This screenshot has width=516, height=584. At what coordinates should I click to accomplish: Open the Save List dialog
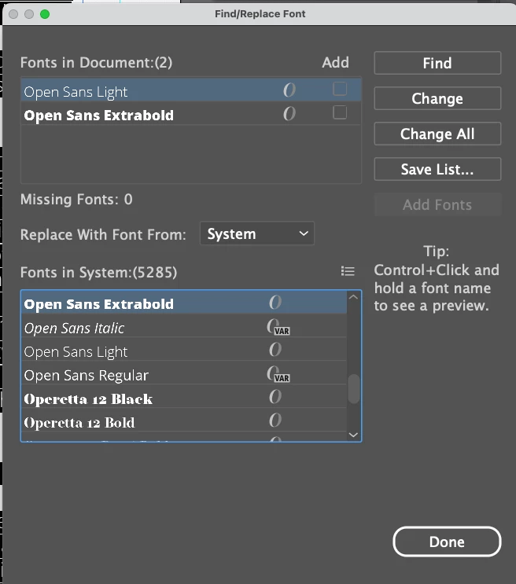pos(437,169)
